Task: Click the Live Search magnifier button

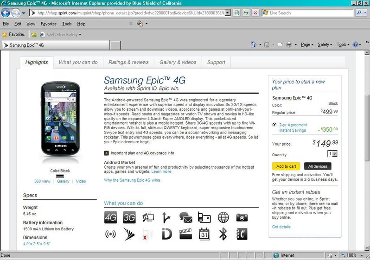Action: point(359,13)
